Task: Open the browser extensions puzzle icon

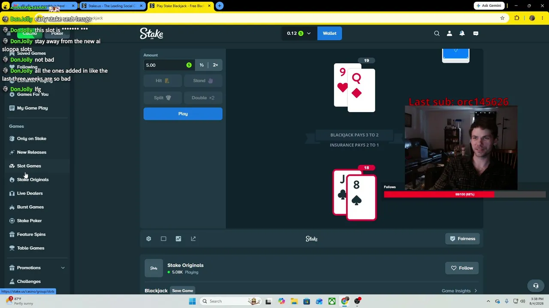Action: click(x=517, y=18)
